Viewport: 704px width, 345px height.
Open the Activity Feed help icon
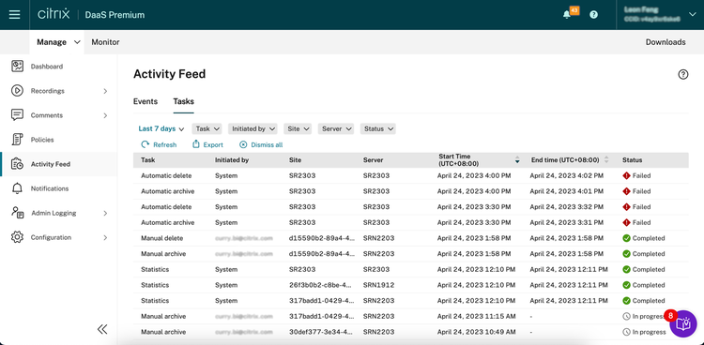pos(683,74)
